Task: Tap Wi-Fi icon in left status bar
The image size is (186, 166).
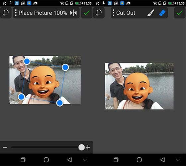Action: (x=62, y=3)
